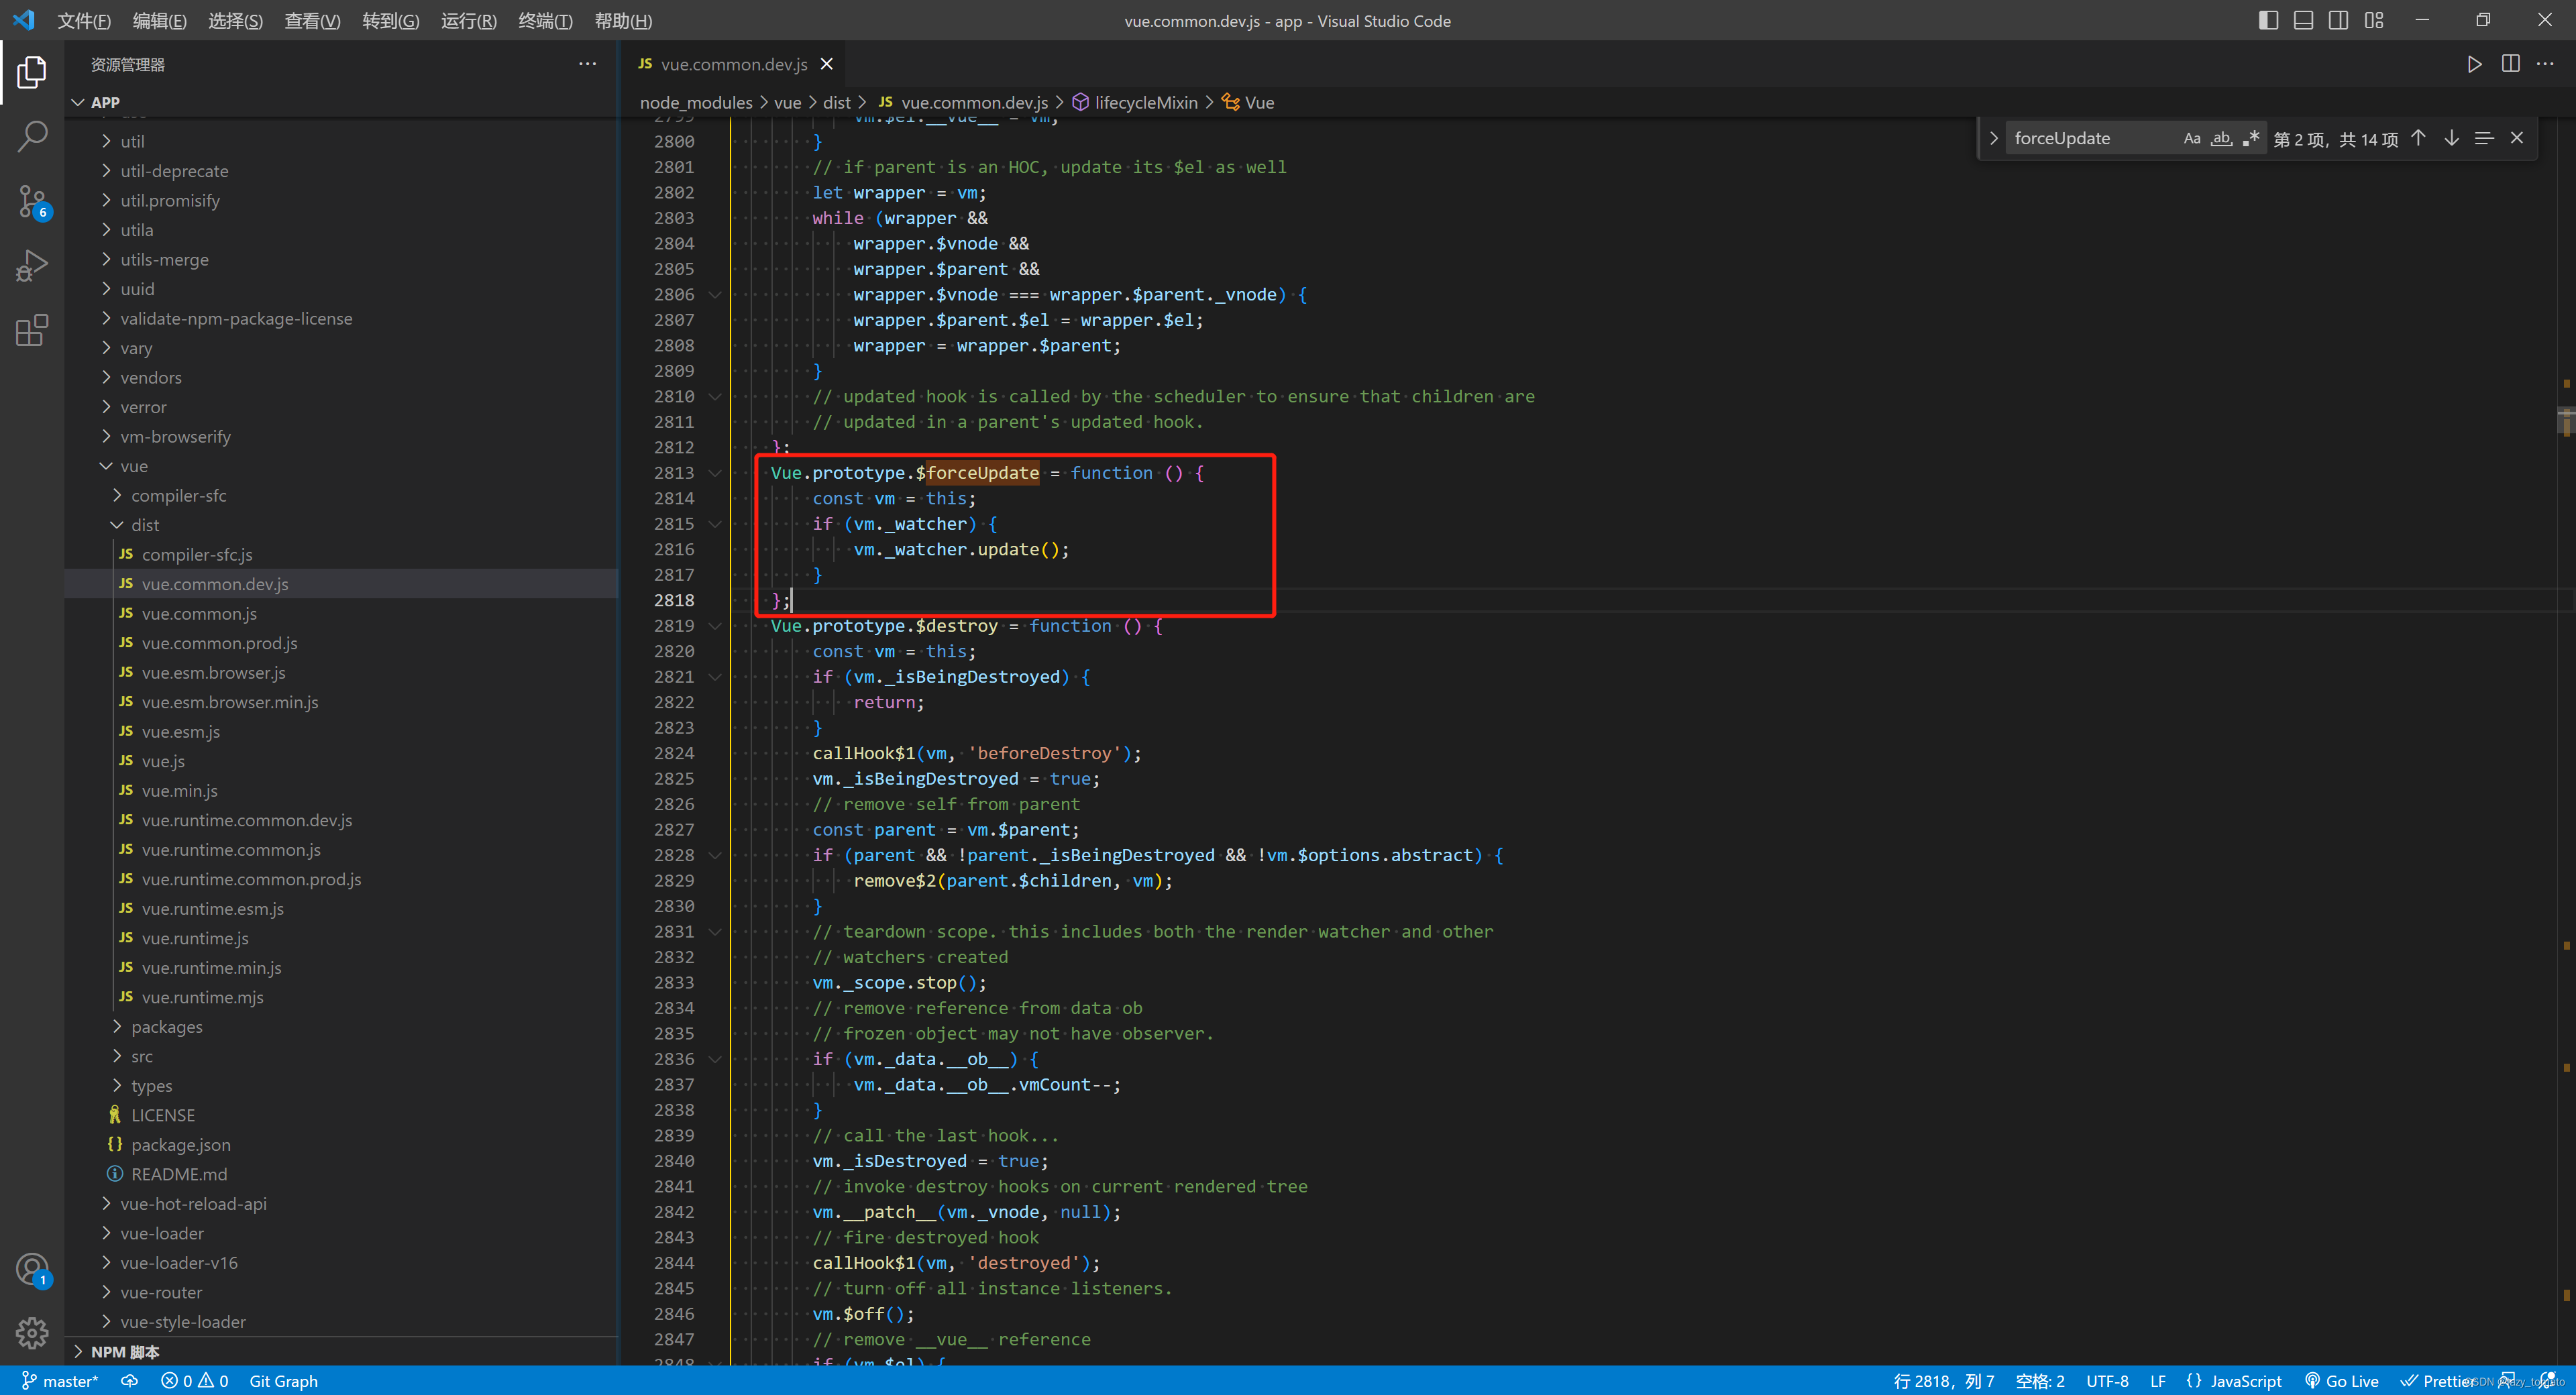Expand the vue-router folder
This screenshot has height=1395, width=2576.
(161, 1292)
